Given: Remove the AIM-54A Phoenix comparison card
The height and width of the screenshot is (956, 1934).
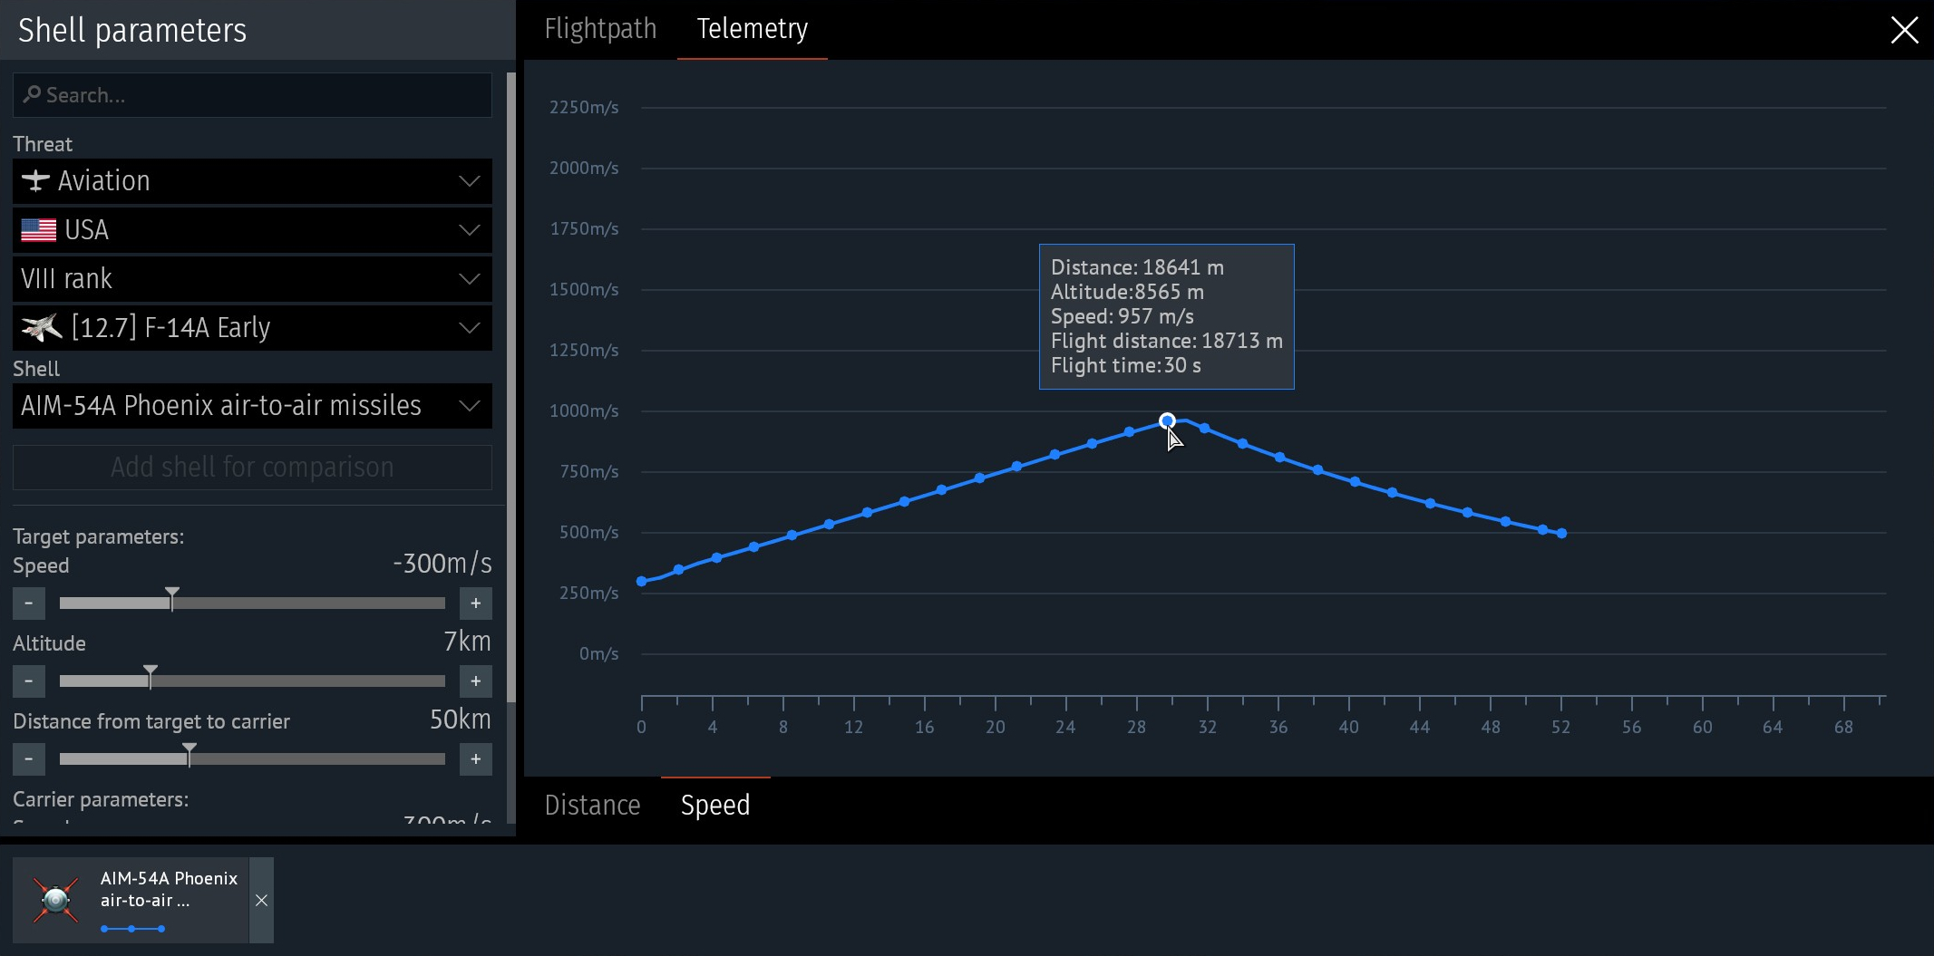Looking at the screenshot, I should coord(261,900).
